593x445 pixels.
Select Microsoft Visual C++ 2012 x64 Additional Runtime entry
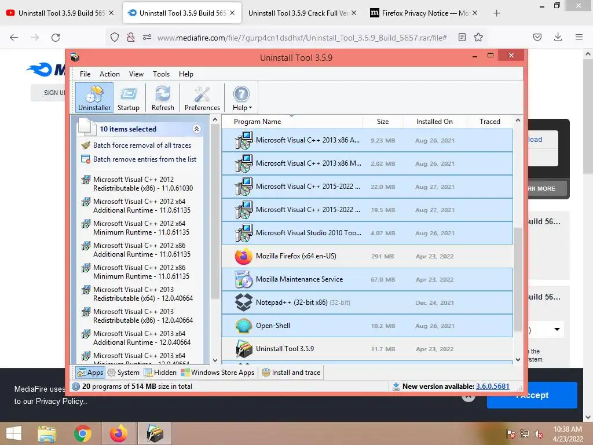[x=142, y=206]
